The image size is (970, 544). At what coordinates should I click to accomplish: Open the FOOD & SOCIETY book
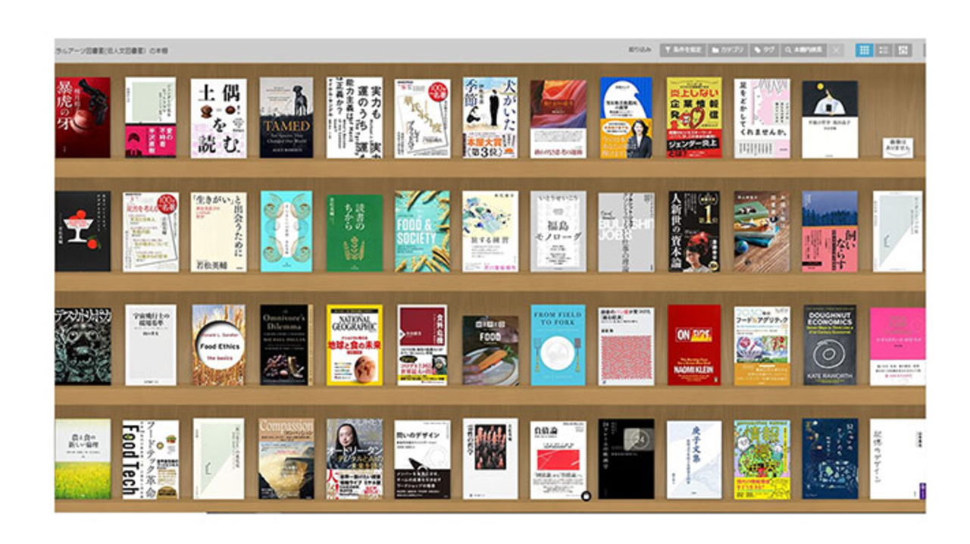tap(422, 231)
